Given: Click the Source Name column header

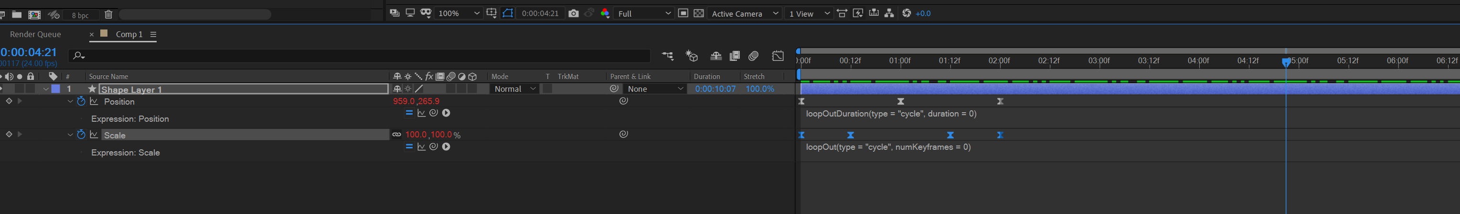Looking at the screenshot, I should coord(108,76).
